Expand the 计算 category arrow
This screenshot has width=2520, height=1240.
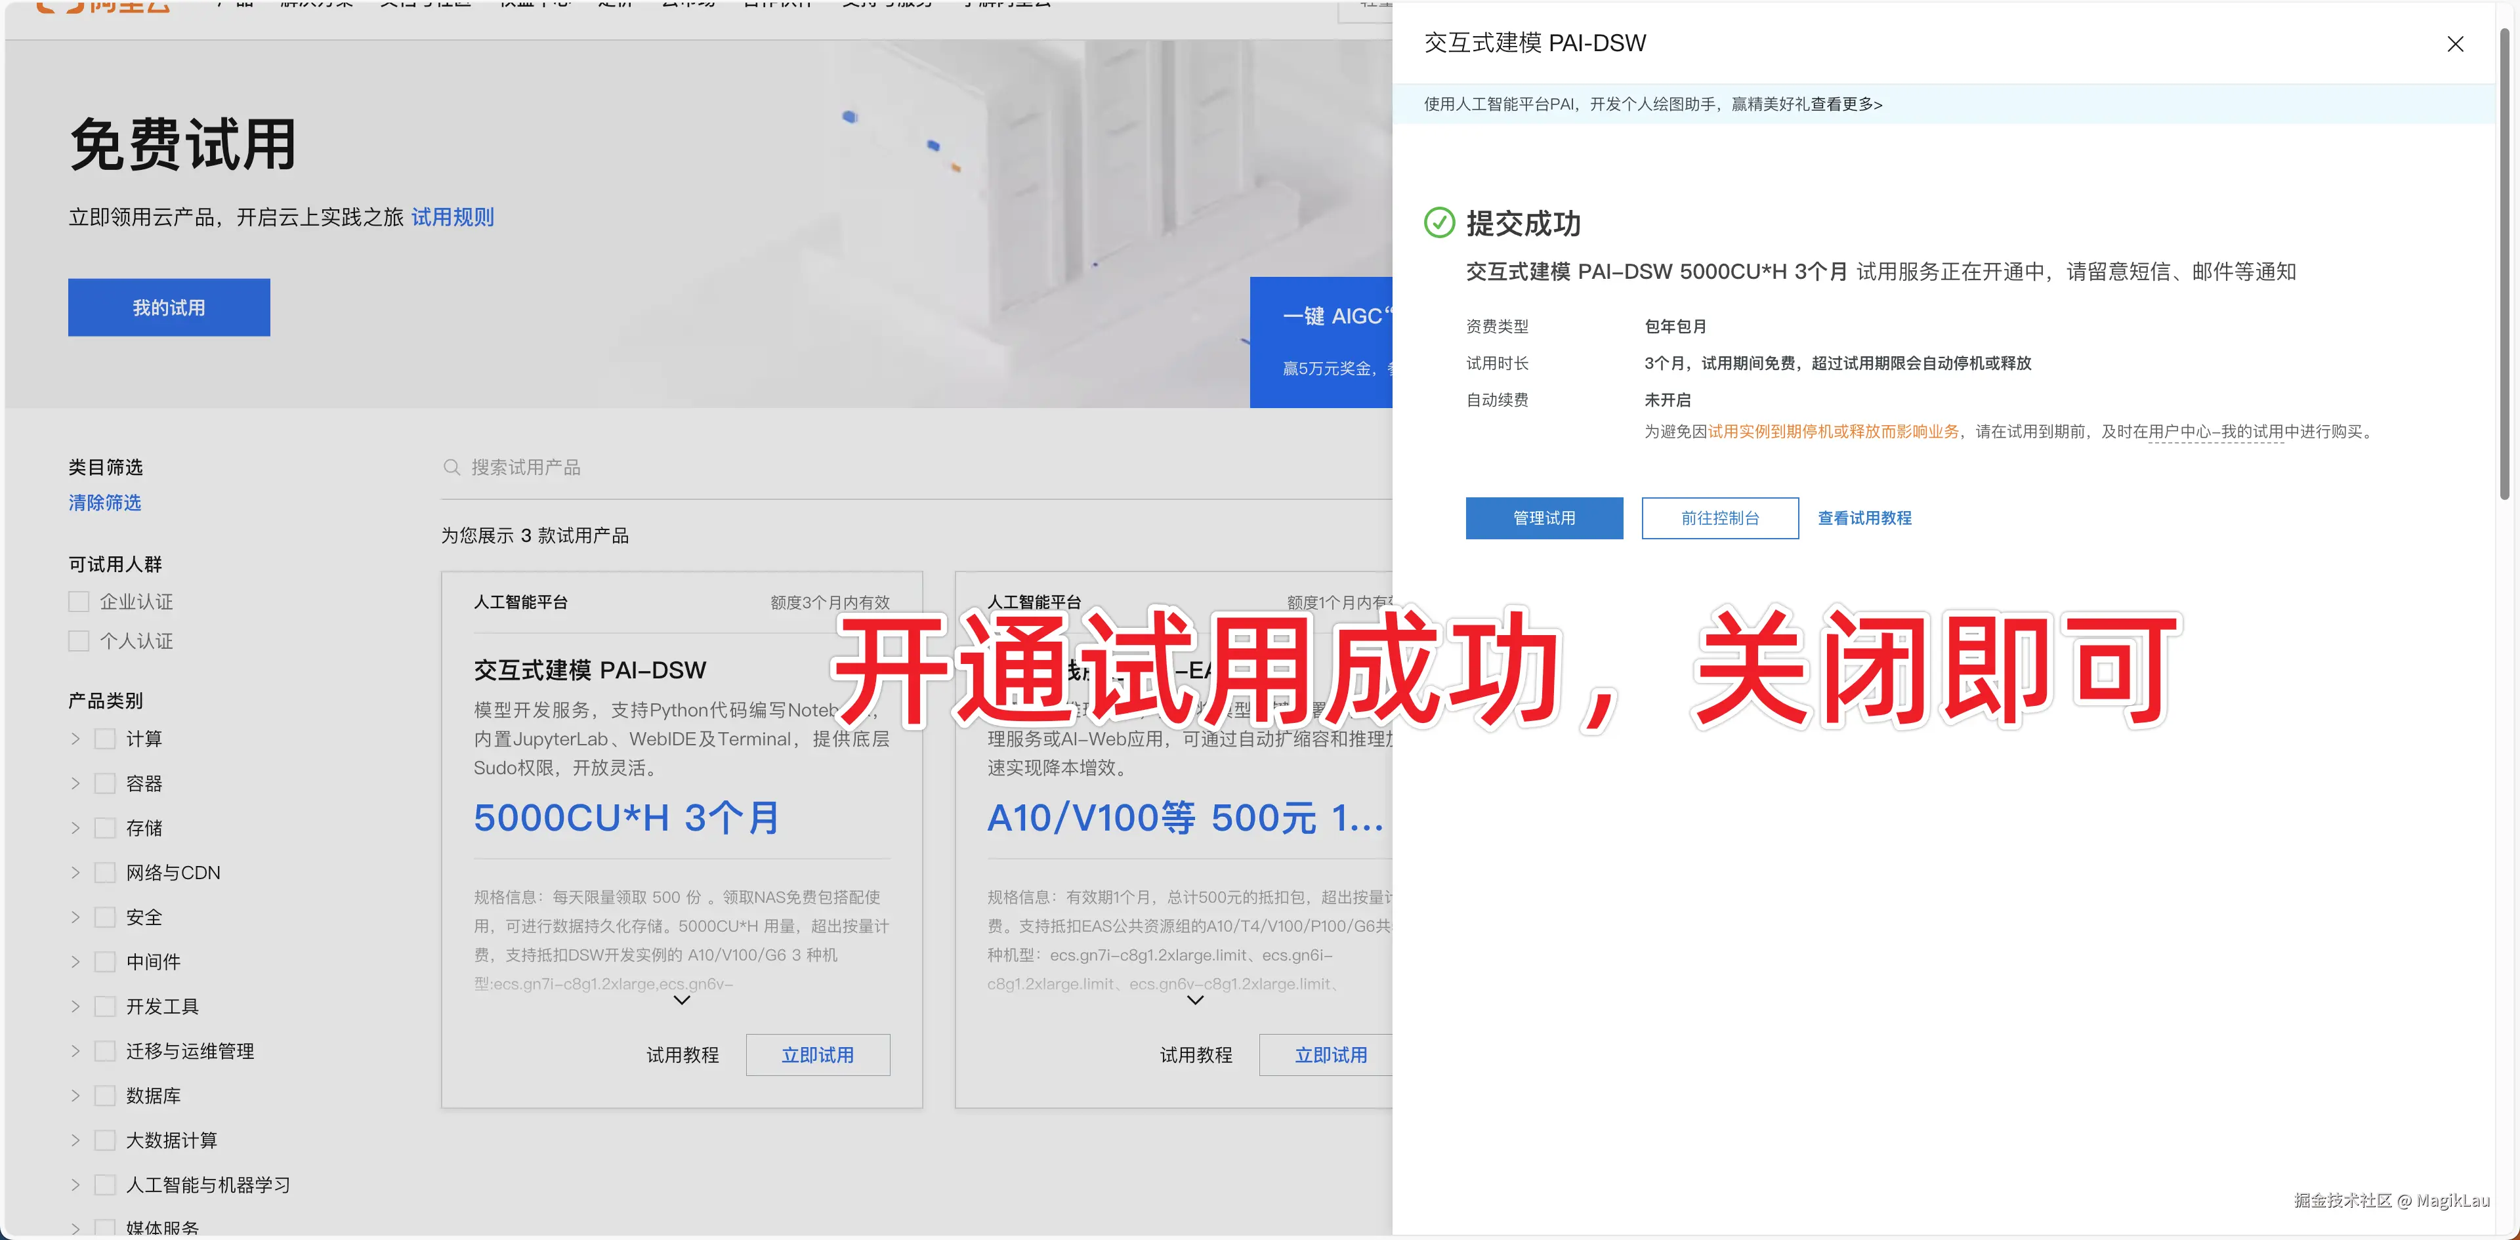(x=75, y=738)
